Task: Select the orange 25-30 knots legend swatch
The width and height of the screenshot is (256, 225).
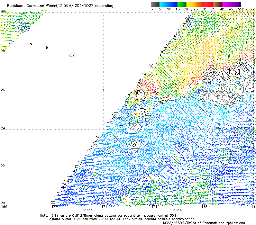Action: pos(200,4)
